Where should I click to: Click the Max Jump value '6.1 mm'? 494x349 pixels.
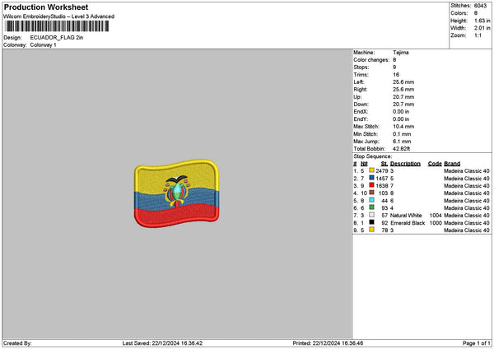click(x=402, y=142)
